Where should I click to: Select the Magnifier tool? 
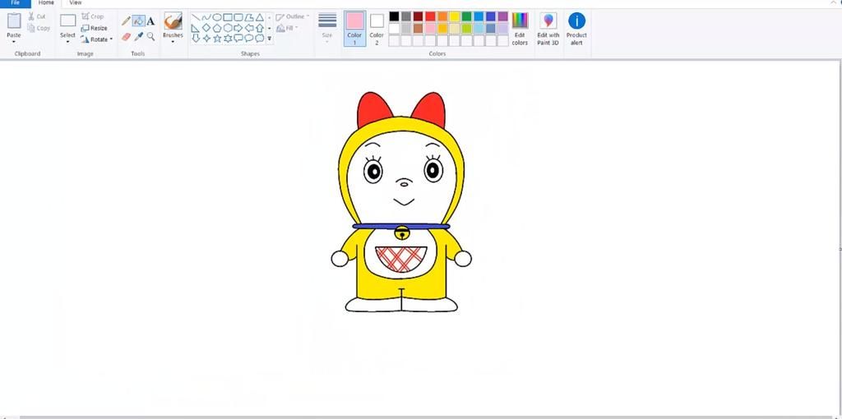[151, 36]
